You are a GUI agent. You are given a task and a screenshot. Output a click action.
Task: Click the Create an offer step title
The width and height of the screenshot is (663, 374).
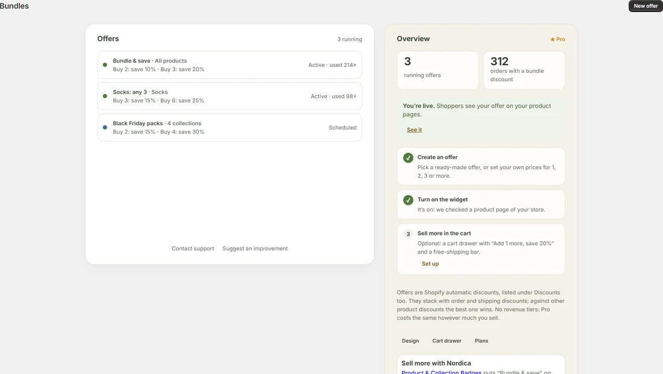tap(438, 157)
